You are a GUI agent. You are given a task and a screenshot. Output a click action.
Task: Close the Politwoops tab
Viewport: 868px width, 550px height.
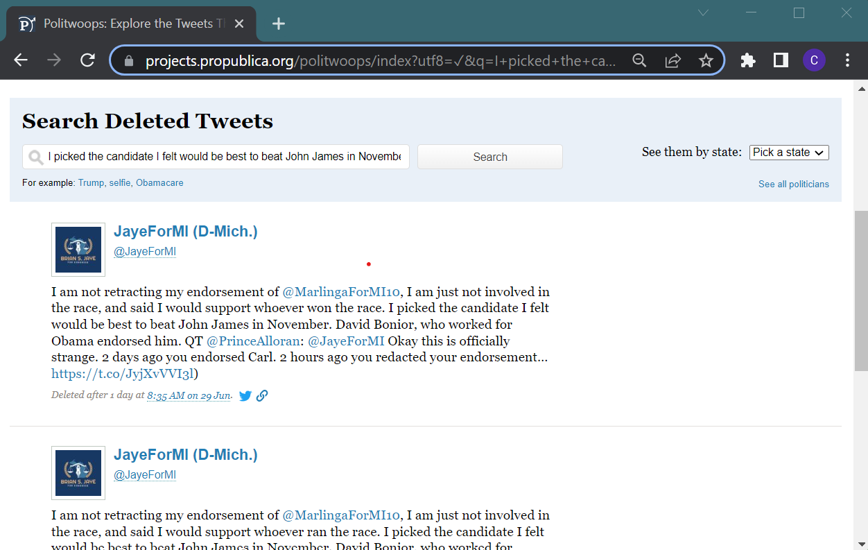(239, 24)
